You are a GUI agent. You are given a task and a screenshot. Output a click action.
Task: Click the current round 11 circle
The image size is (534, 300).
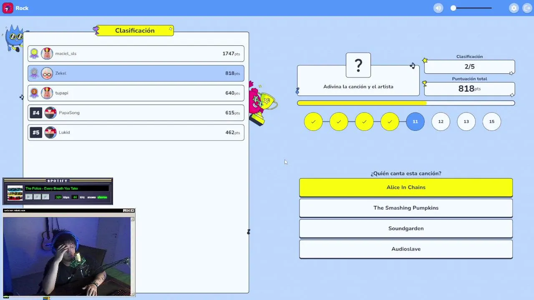point(415,122)
